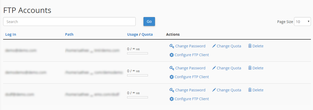
Task: Click the pencil icon in first account row
Action: 214,46
